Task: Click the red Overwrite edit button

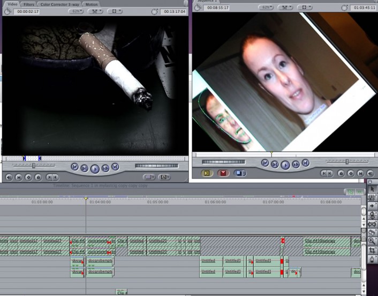Action: tap(223, 173)
